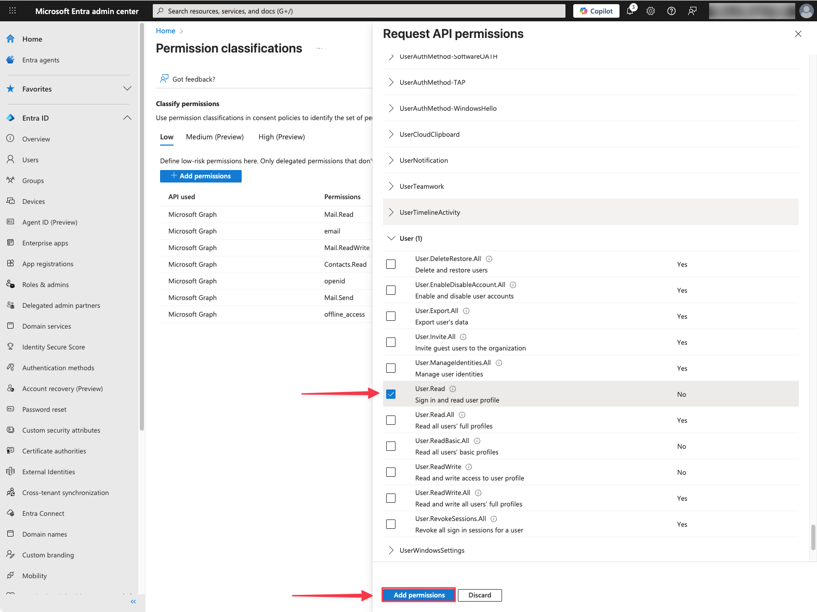
Task: Click the feedback icon in top bar
Action: click(x=692, y=11)
